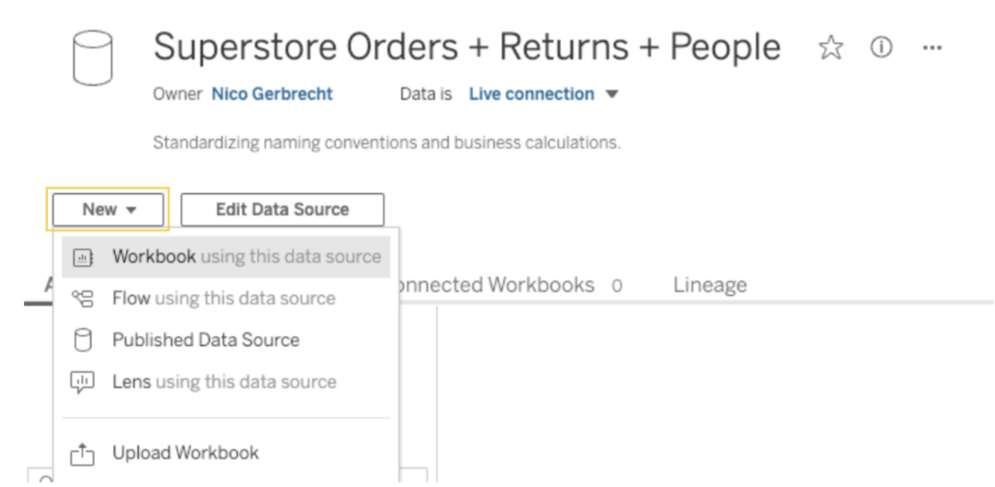Screen dimensions: 995x487
Task: Open data source details via the info icon
Action: pos(881,47)
